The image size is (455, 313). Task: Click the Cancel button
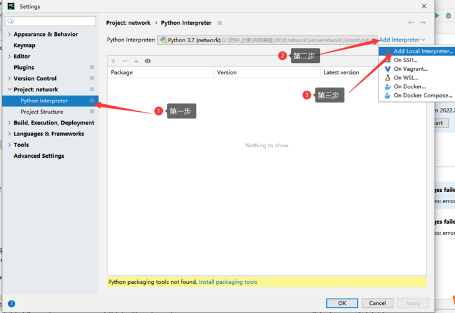pyautogui.click(x=377, y=303)
